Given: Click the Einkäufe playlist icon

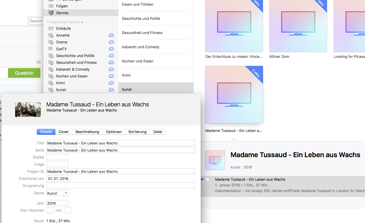Looking at the screenshot, I should [51, 28].
